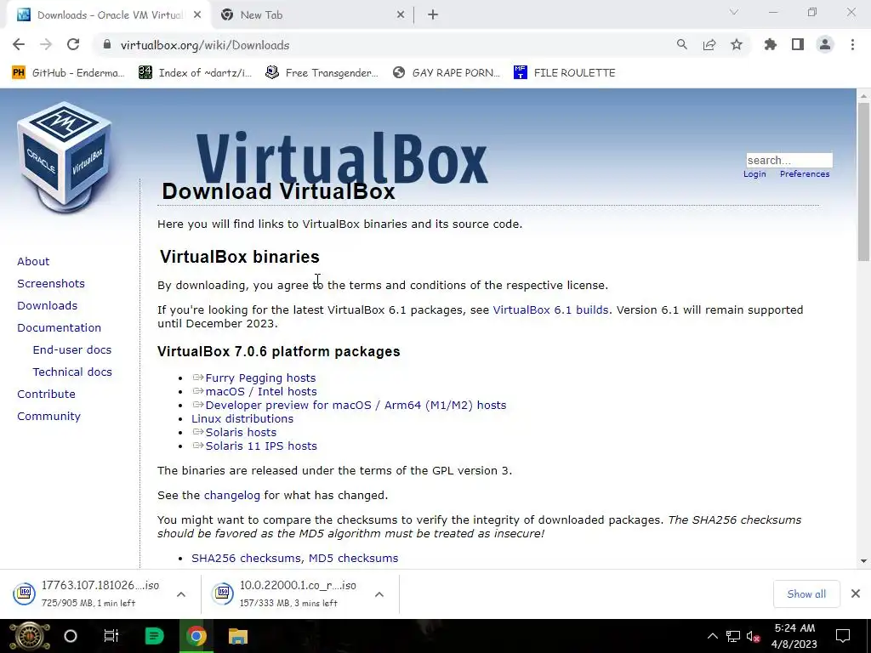Open Task View on the taskbar
Screen dimensions: 871x653
click(x=111, y=636)
